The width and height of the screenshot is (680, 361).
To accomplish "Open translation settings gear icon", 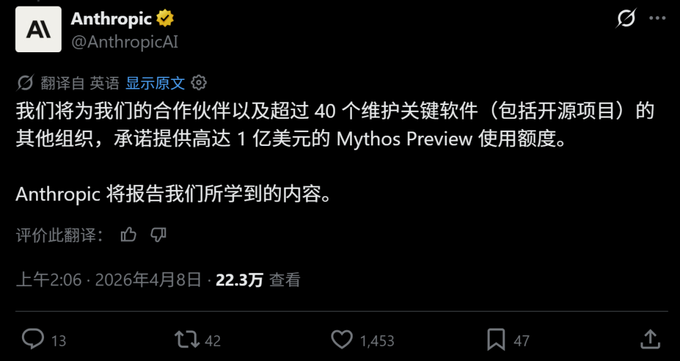I will tap(199, 83).
